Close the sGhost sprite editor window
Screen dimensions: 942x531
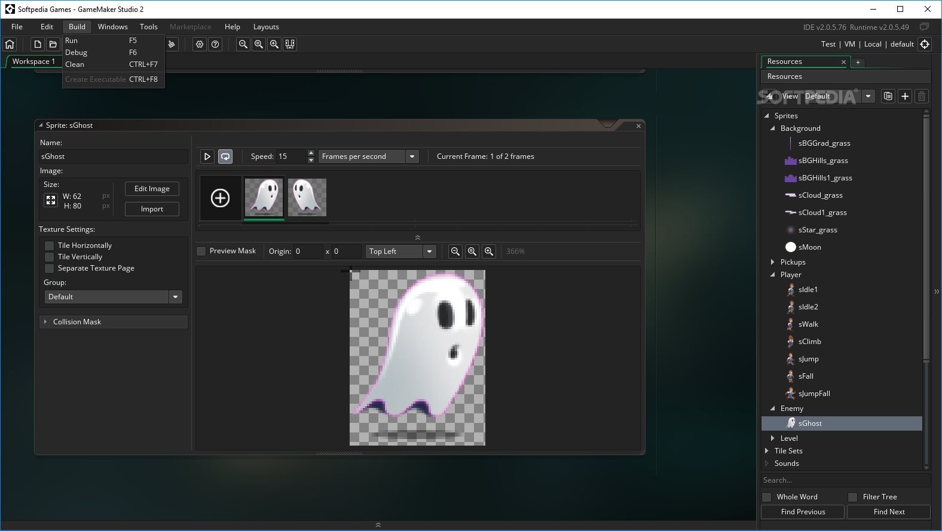(638, 126)
